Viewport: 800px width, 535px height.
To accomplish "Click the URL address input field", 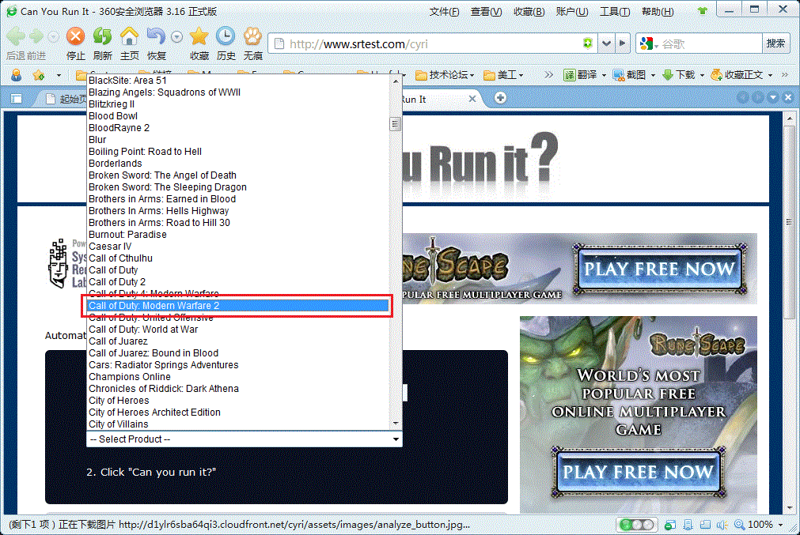I will click(434, 43).
